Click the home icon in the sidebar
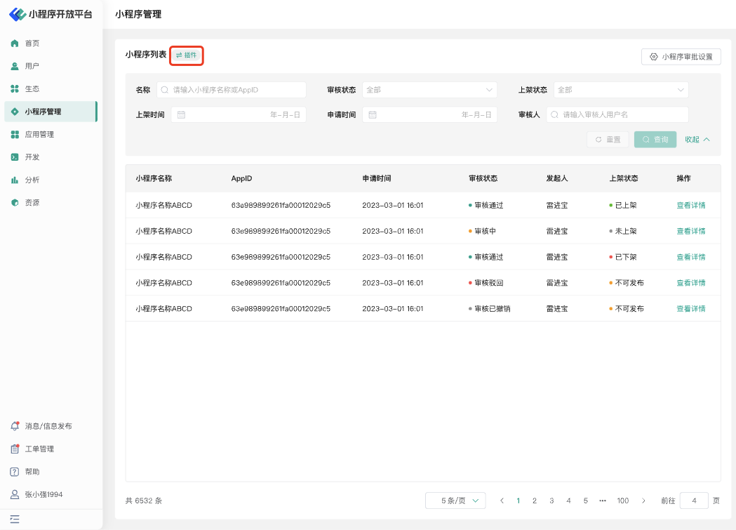The width and height of the screenshot is (736, 530). [15, 44]
